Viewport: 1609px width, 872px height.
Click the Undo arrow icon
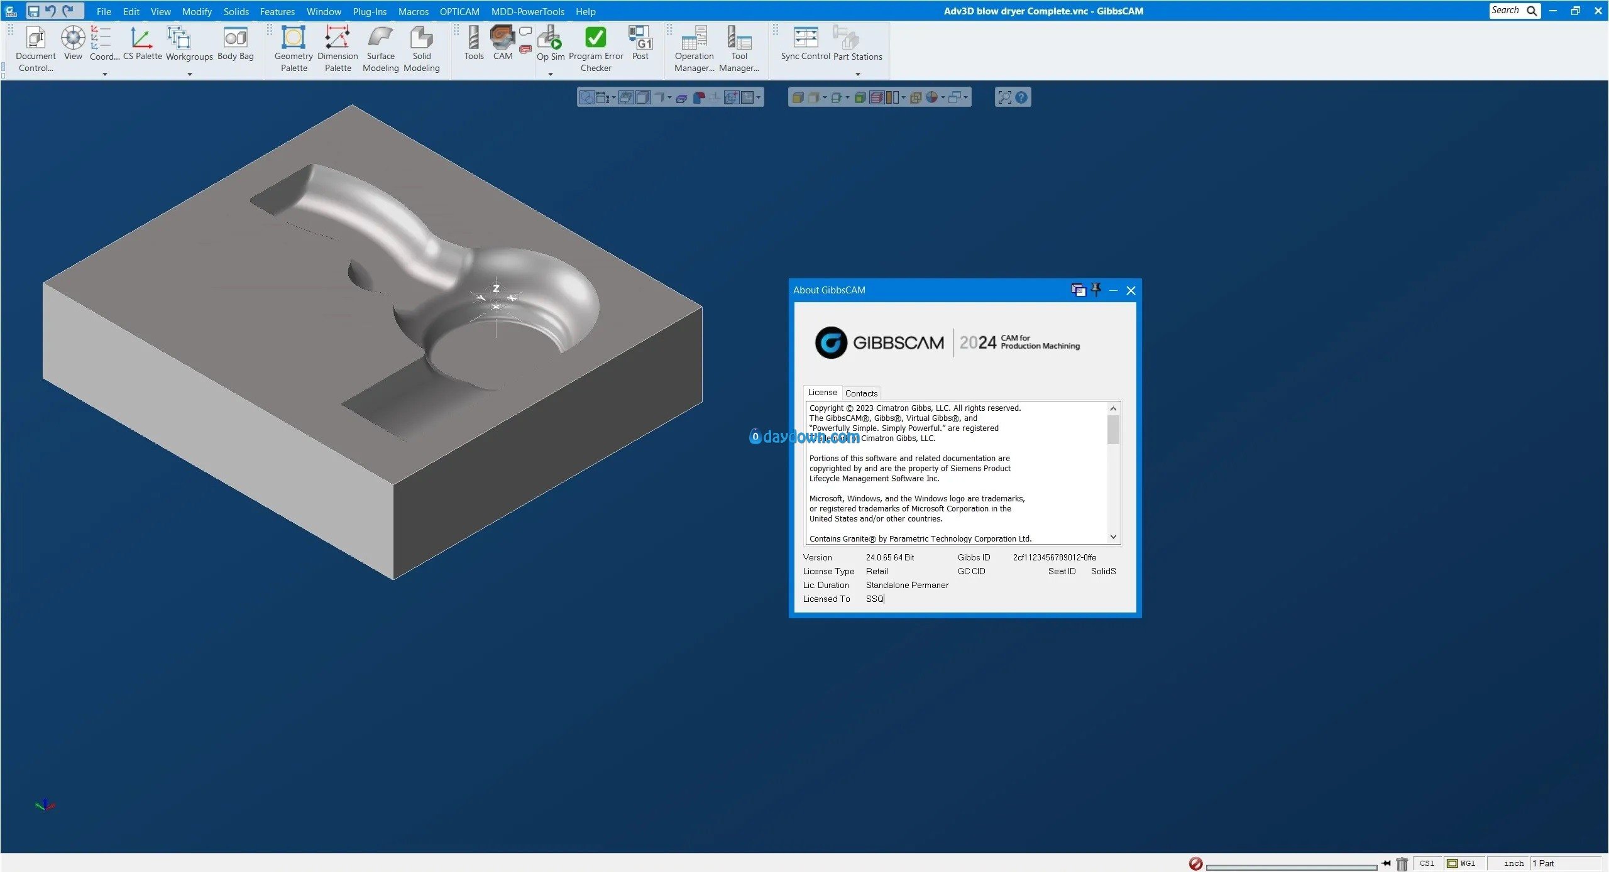50,11
